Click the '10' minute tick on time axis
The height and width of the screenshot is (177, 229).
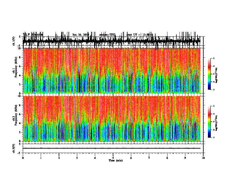click(x=203, y=158)
